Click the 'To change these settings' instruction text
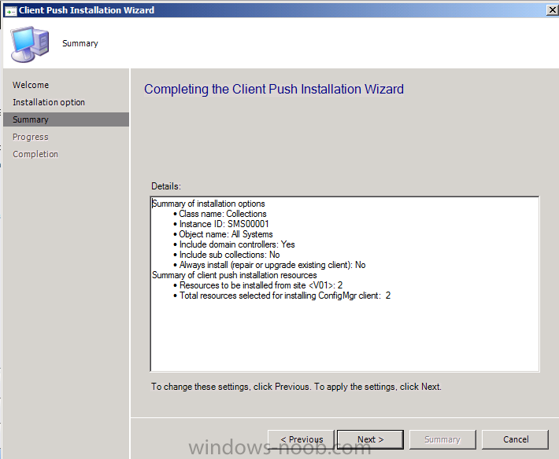The width and height of the screenshot is (559, 459). pos(296,387)
